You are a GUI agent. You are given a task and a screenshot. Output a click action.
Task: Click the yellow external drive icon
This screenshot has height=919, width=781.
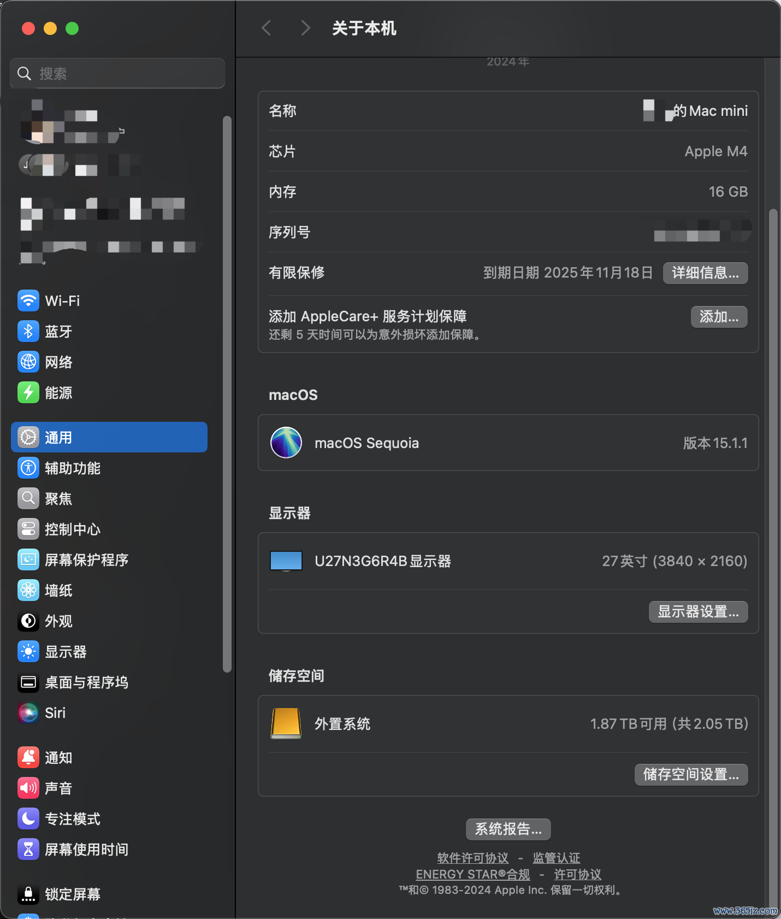[x=286, y=723]
